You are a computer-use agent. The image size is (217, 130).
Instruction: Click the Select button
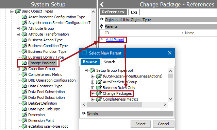pyautogui.click(x=140, y=124)
